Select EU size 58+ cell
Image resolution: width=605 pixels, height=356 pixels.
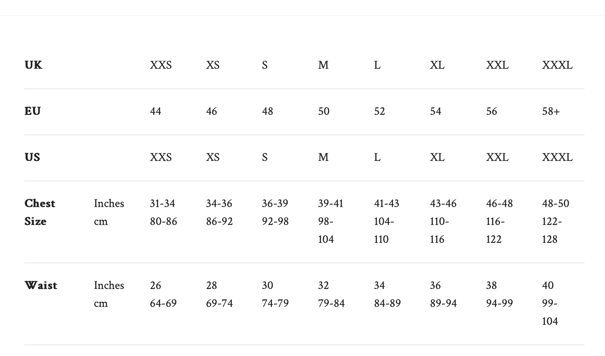pyautogui.click(x=551, y=111)
